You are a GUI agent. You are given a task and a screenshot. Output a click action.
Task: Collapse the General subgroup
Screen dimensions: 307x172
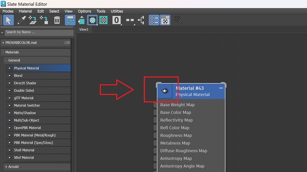click(6, 60)
